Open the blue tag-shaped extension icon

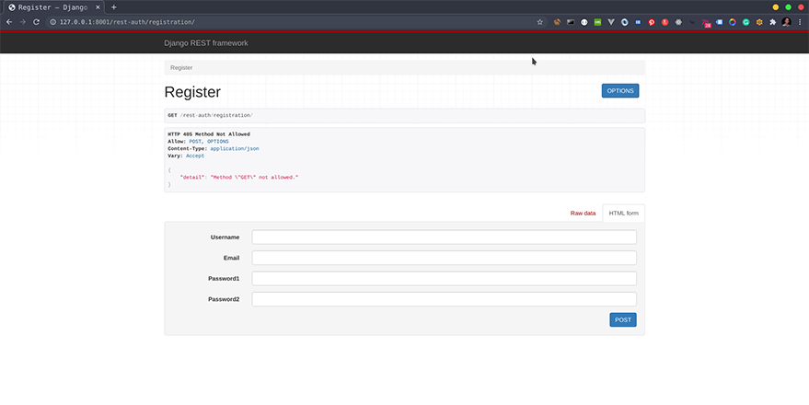click(719, 22)
